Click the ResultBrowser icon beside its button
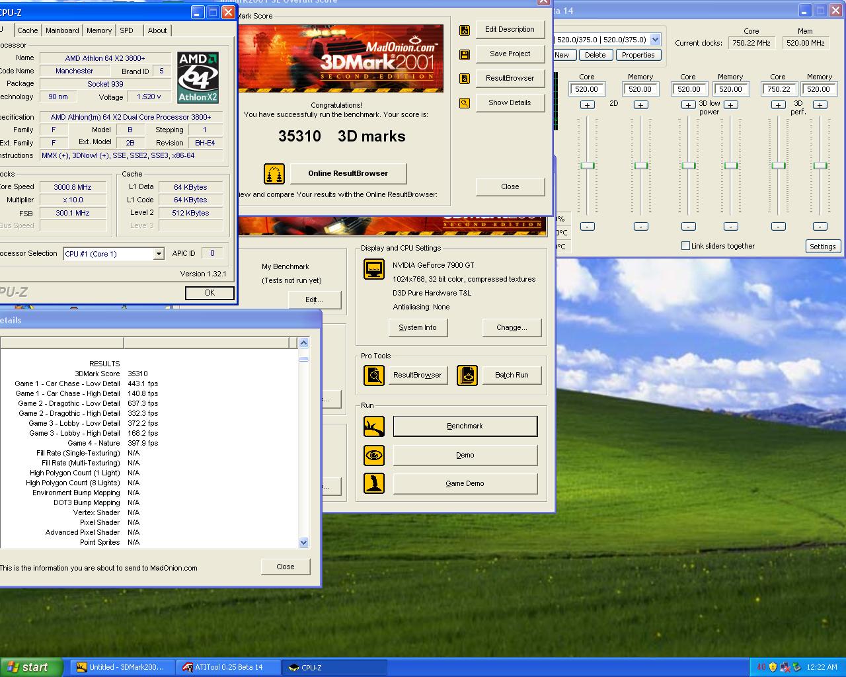This screenshot has width=846, height=677. pos(465,79)
